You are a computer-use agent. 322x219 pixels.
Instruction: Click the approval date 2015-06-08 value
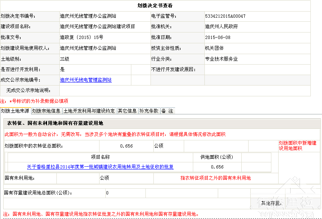tap(217, 38)
